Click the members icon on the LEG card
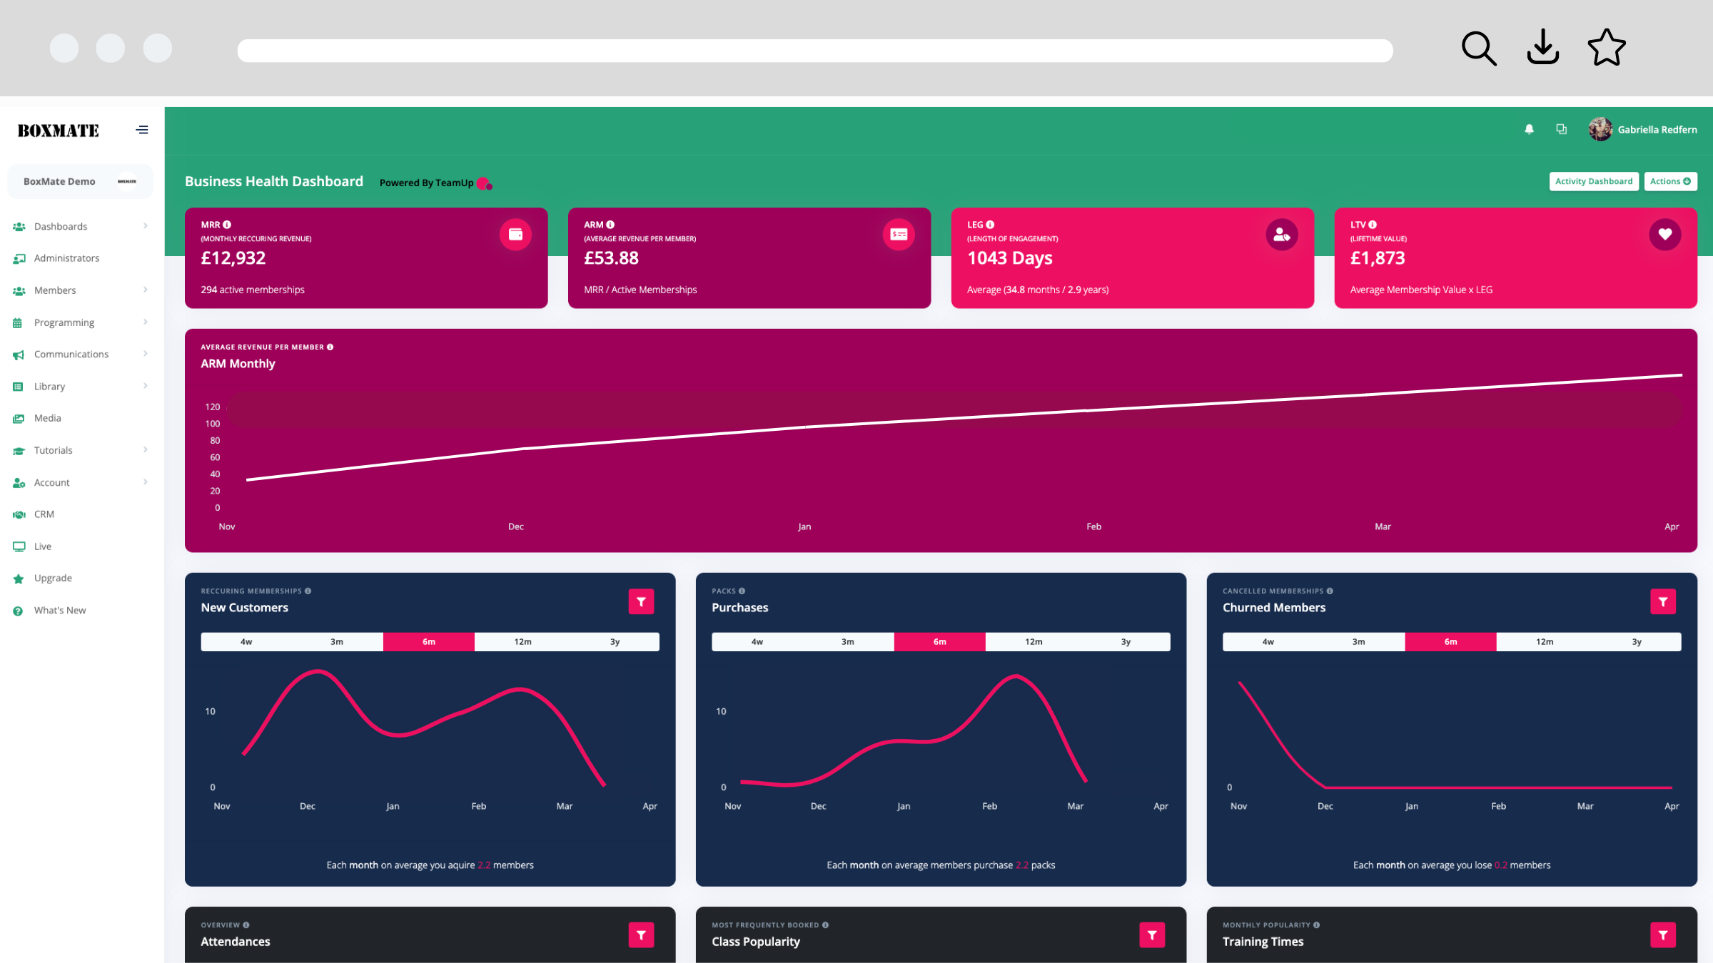Screen dimensions: 1713x963 tap(1281, 234)
